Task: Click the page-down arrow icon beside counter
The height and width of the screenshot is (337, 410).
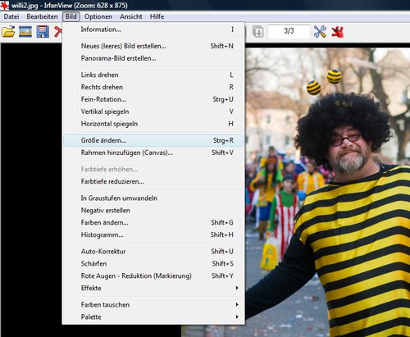Action: (x=257, y=32)
